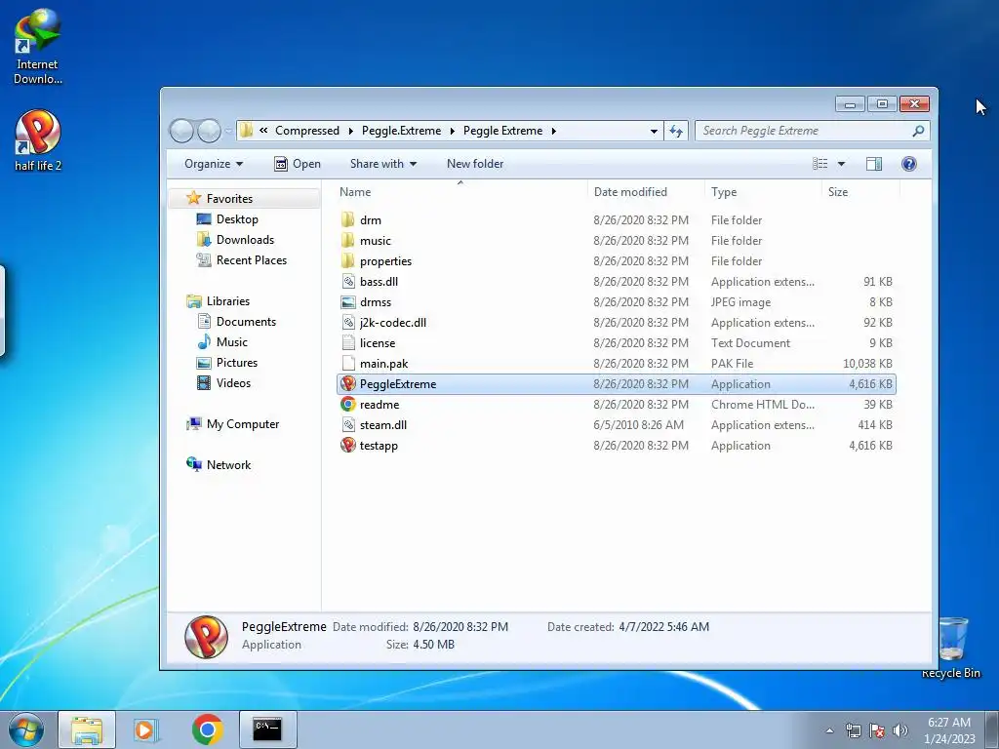The image size is (999, 749).
Task: Open the Action Center flag icon
Action: click(x=877, y=730)
